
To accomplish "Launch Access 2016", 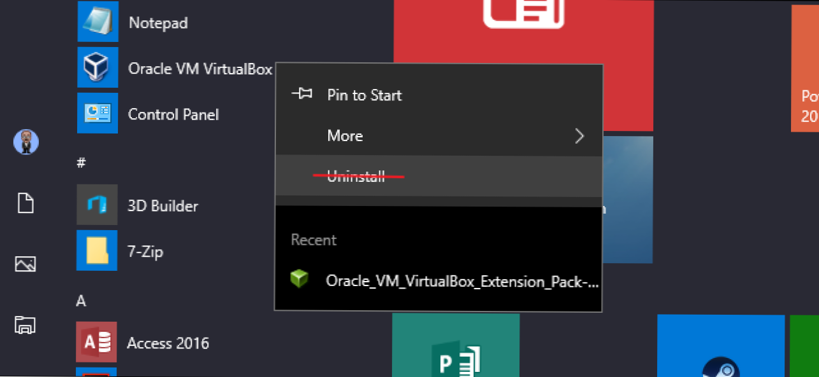I will 167,343.
